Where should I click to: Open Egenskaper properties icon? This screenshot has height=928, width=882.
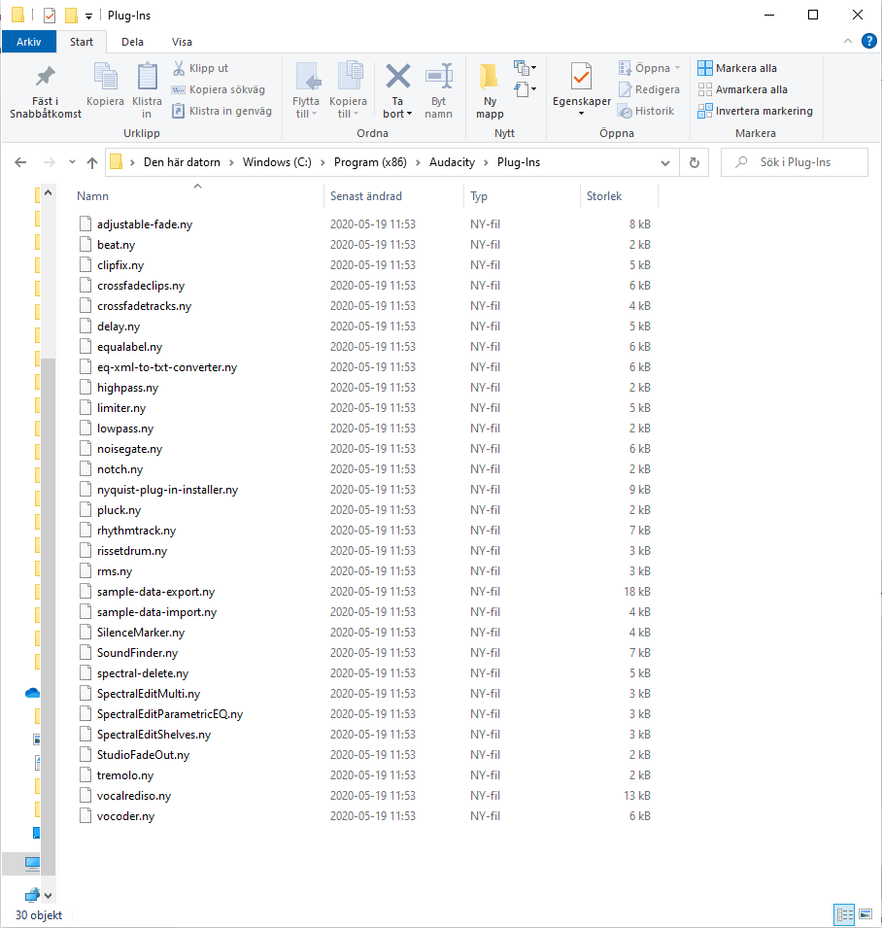(581, 78)
